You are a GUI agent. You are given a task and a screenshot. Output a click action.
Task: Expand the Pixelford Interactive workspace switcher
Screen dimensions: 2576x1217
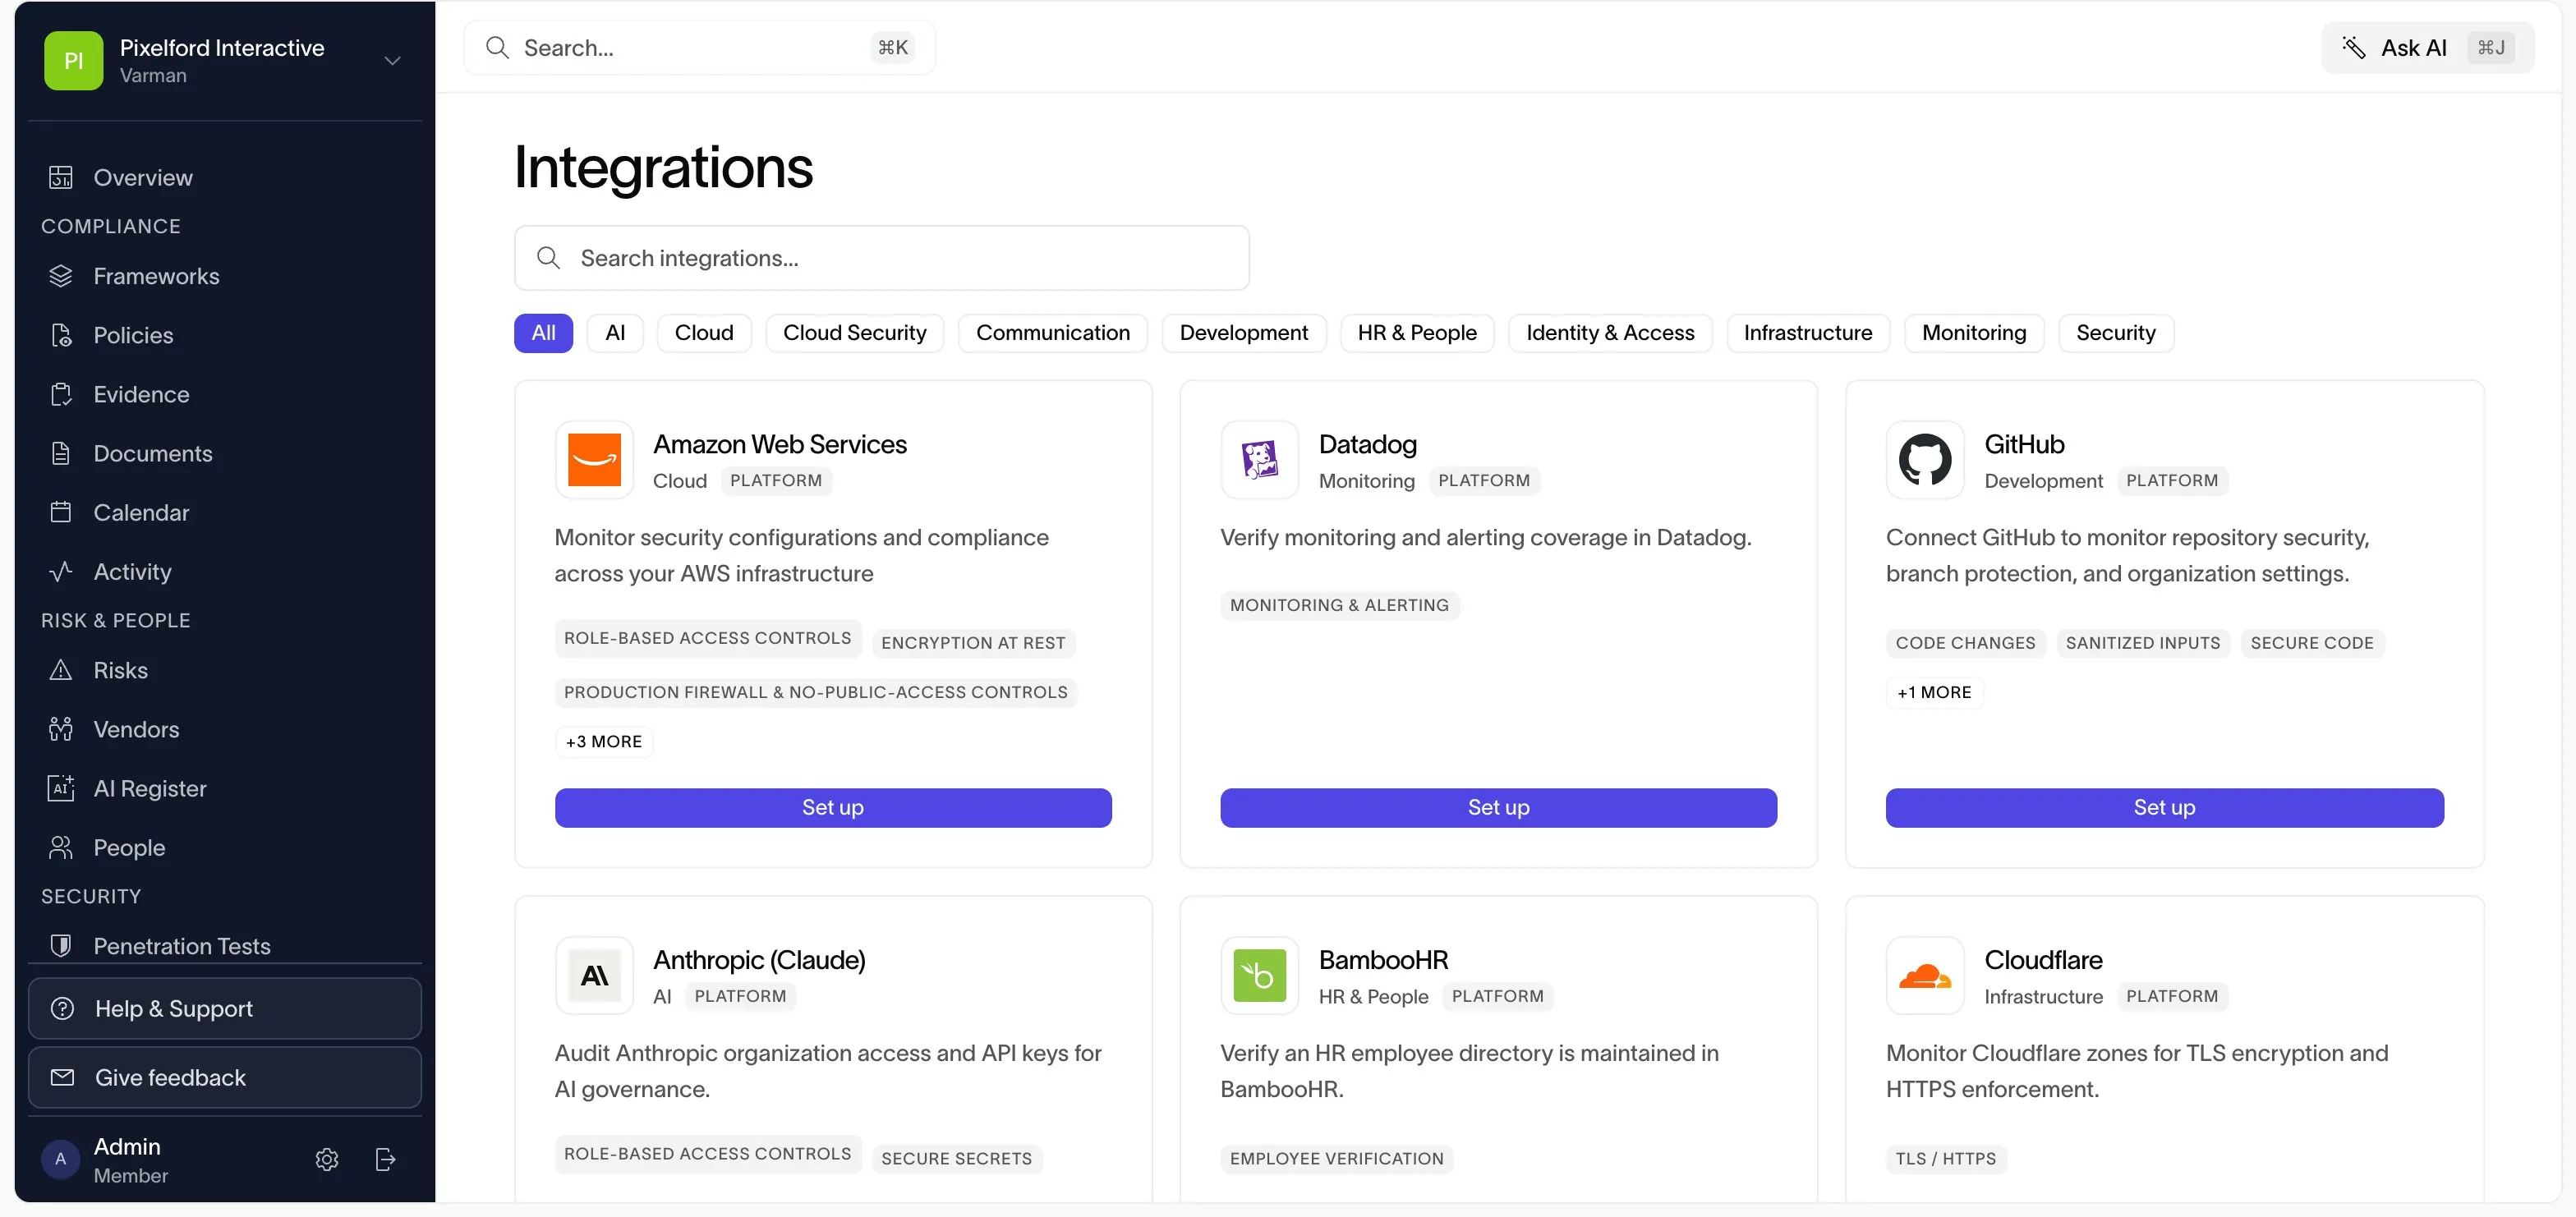(x=392, y=61)
